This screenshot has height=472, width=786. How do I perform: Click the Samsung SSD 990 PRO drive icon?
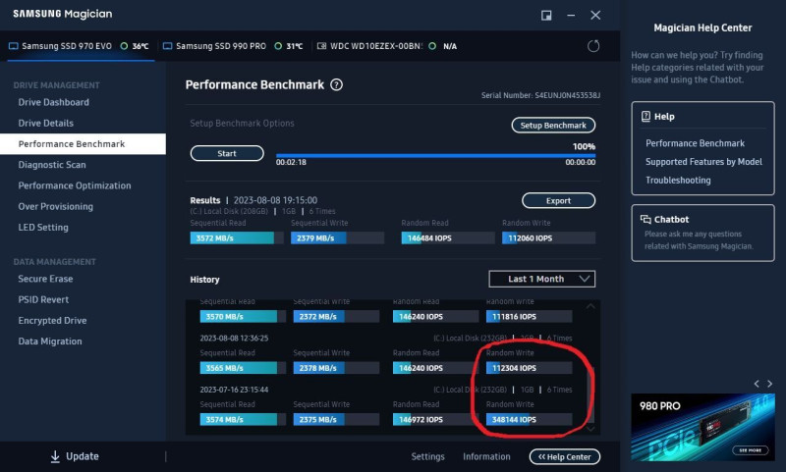(x=167, y=46)
